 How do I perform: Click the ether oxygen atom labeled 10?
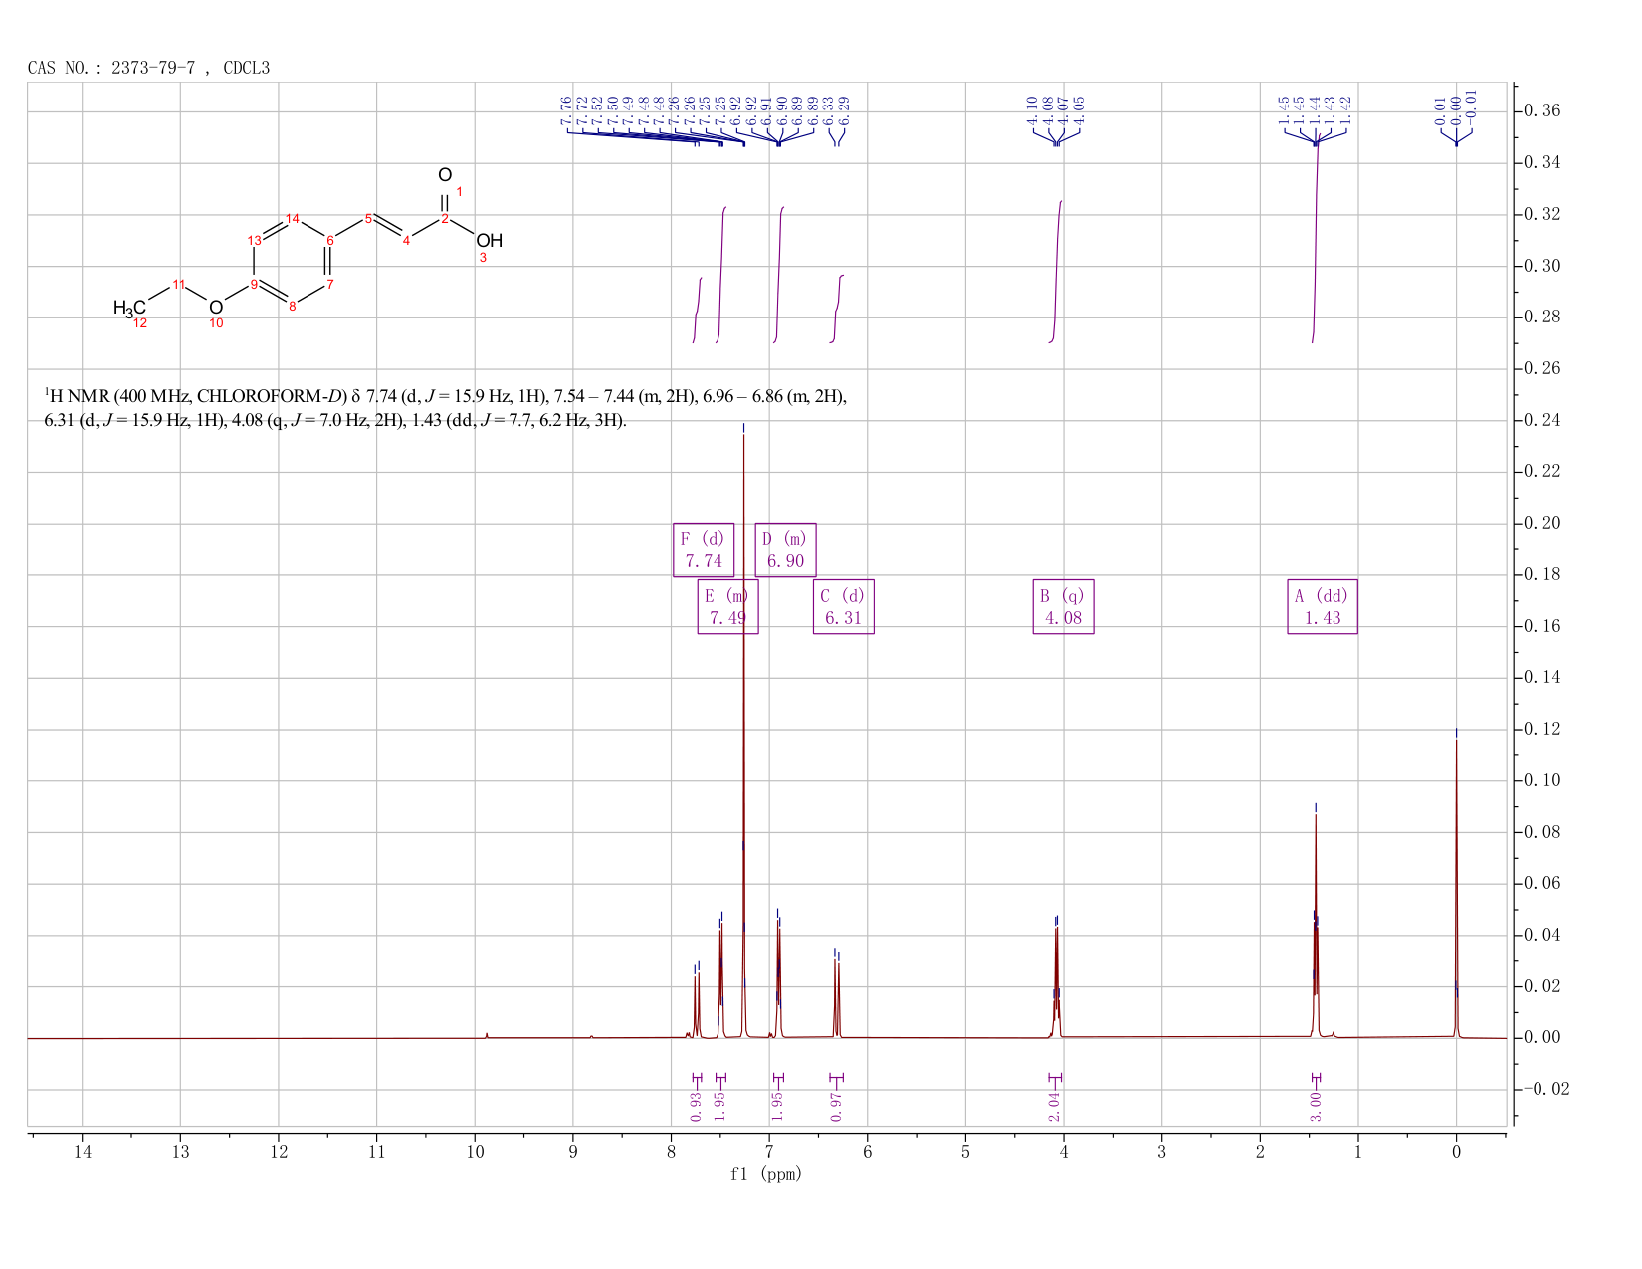click(x=215, y=308)
